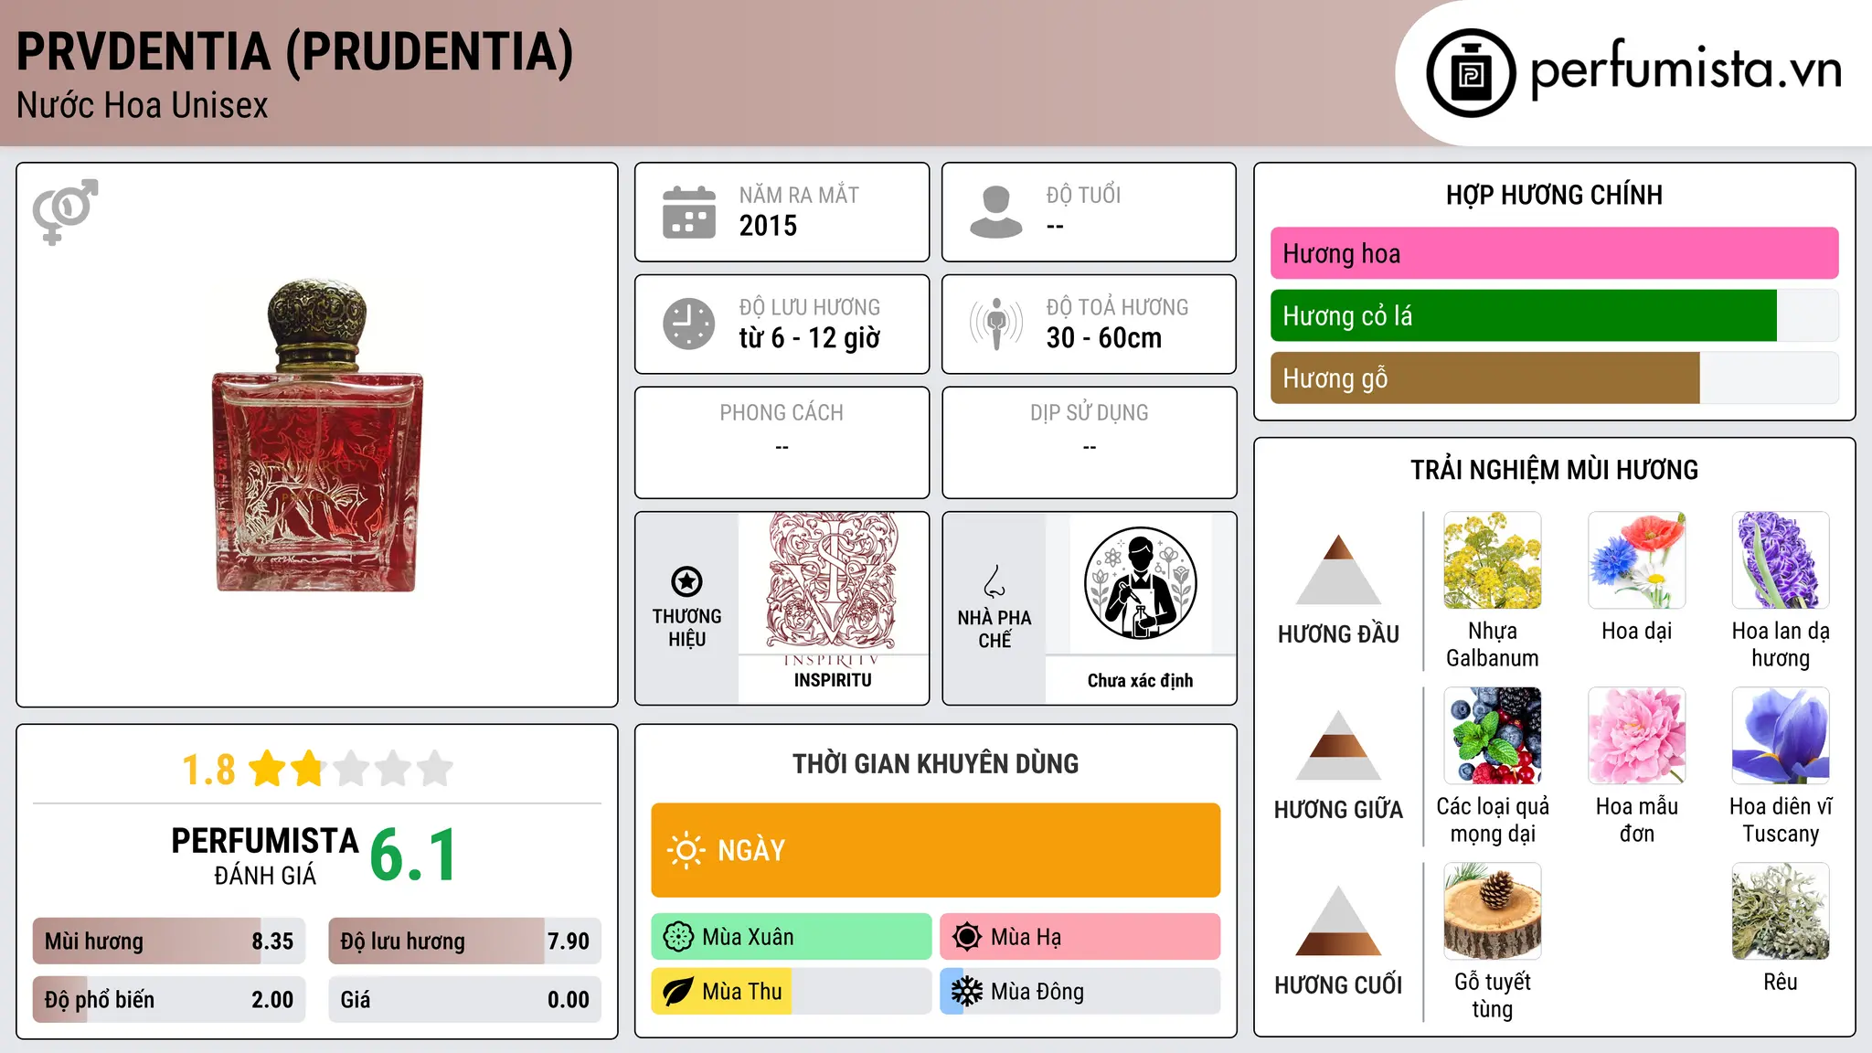Click the pyramid icon above HƯƠNG ĐẦU
Viewport: 1872px width, 1053px height.
click(x=1338, y=569)
